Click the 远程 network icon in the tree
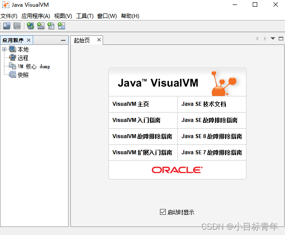The image size is (285, 235). (13, 57)
